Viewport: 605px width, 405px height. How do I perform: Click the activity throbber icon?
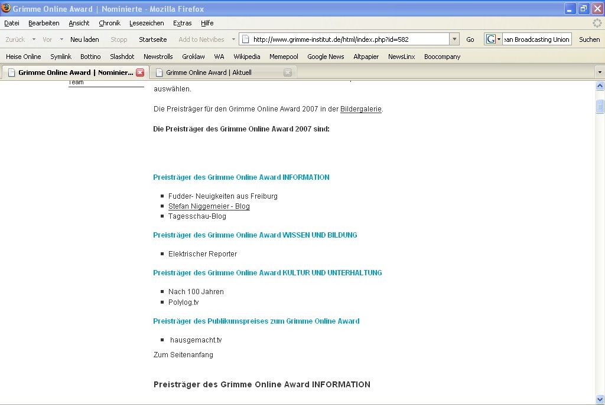[x=597, y=23]
